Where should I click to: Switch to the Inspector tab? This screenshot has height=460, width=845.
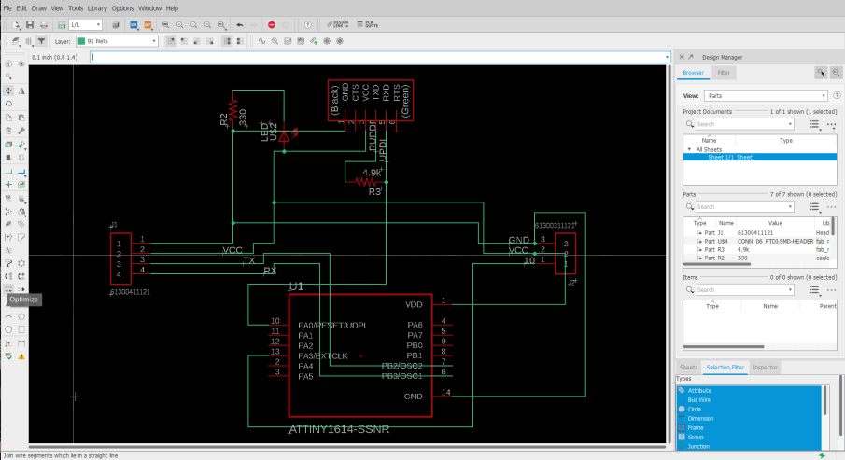pos(765,368)
